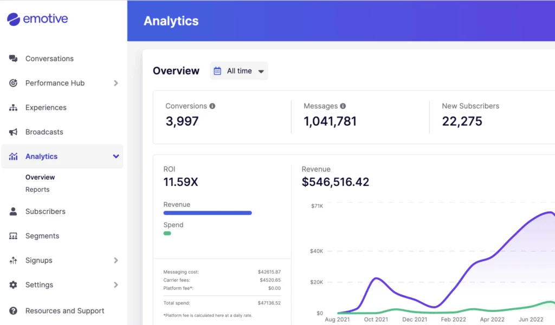Click the Subscribers person icon

(13, 211)
